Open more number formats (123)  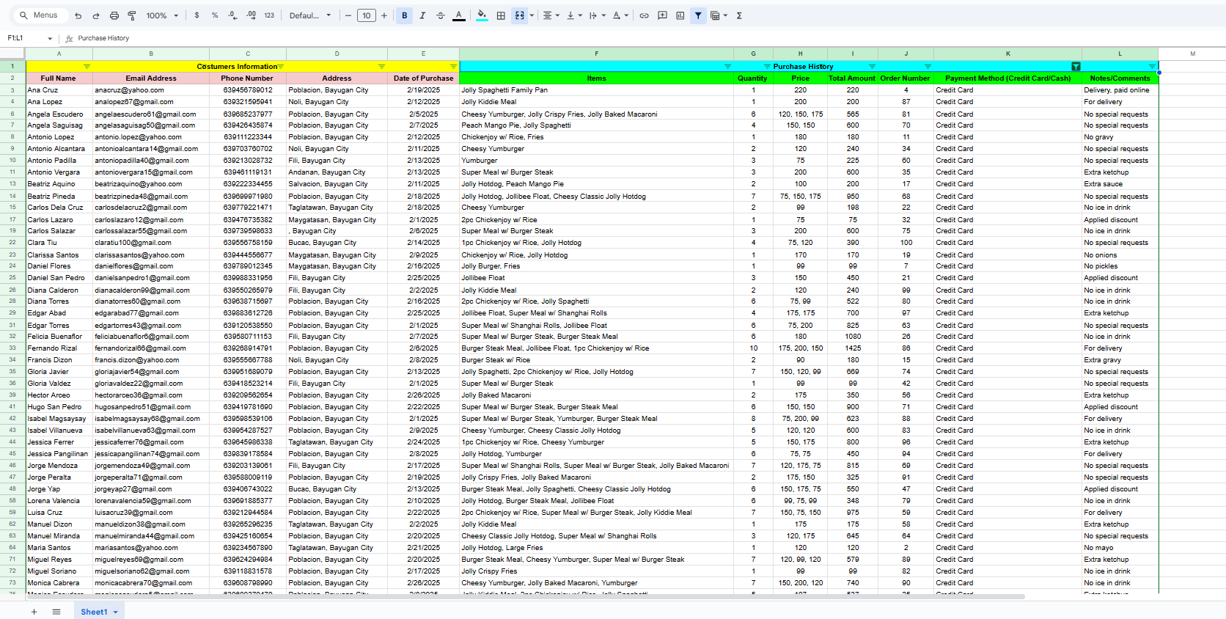[x=269, y=15]
